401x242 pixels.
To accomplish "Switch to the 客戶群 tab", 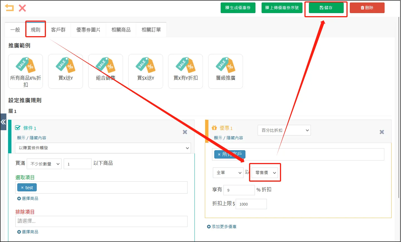I will [59, 30].
